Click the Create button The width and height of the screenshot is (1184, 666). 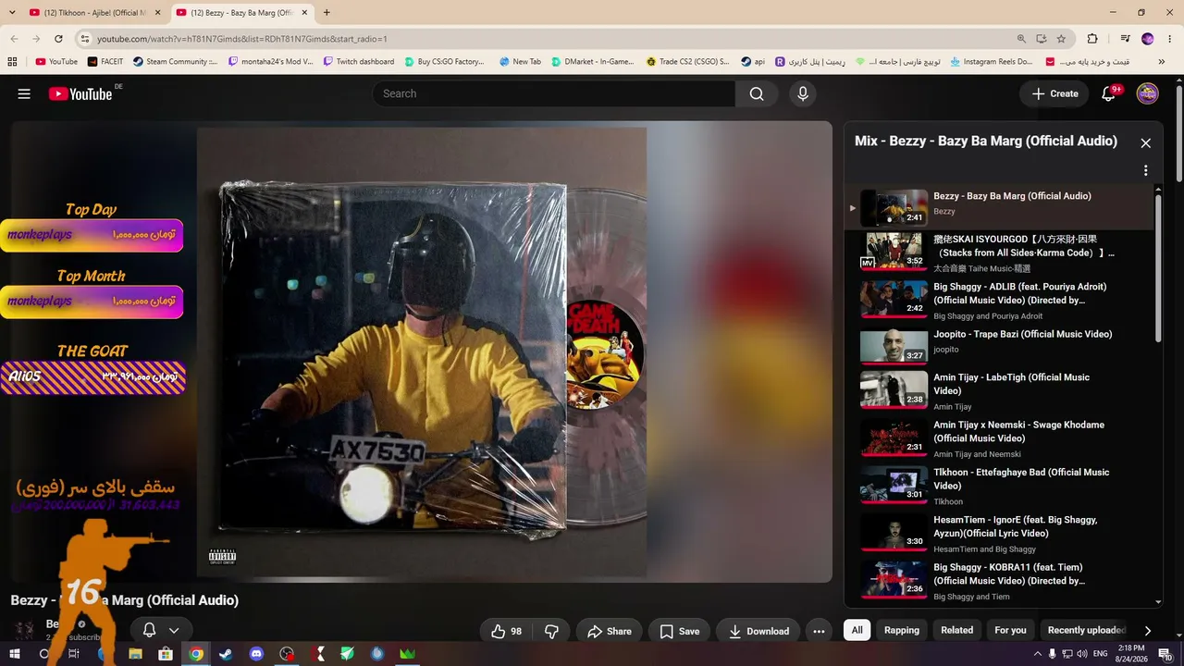tap(1054, 93)
